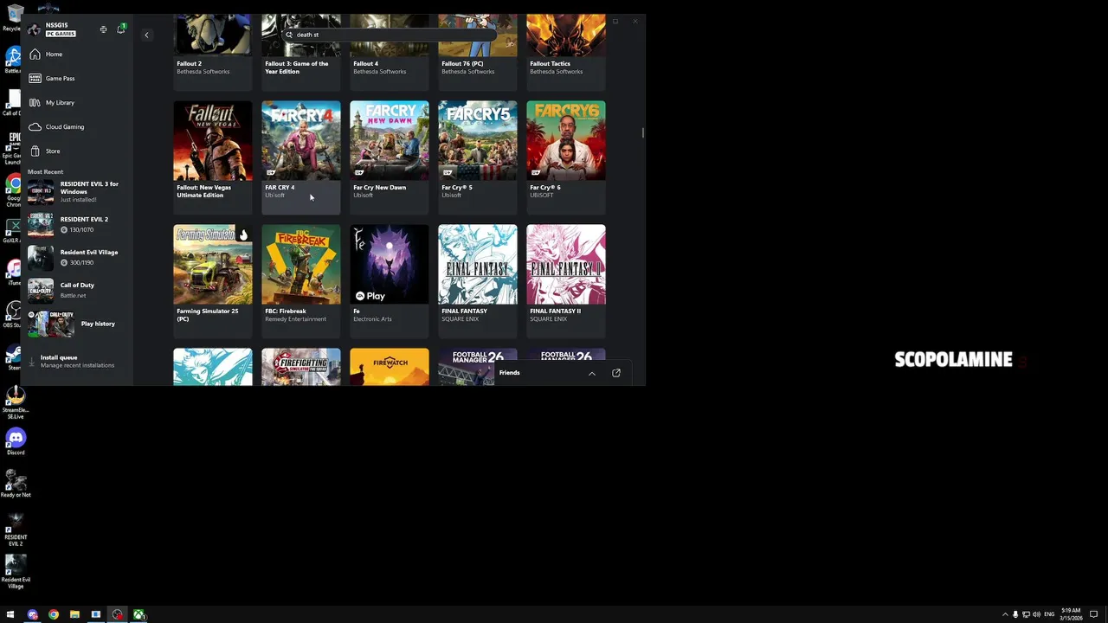Expand the Friends panel chevron
Screen dimensions: 1108x623
pos(592,373)
